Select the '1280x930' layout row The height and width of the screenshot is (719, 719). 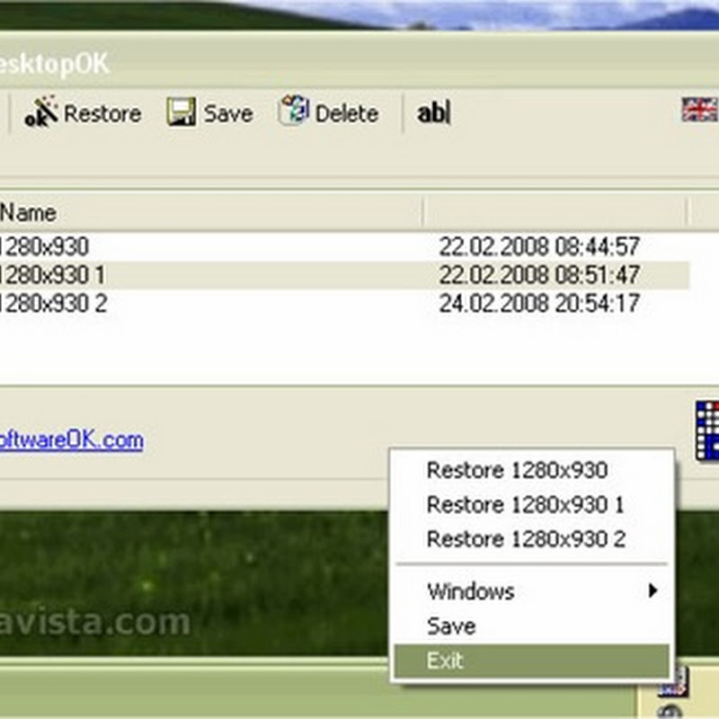point(344,246)
